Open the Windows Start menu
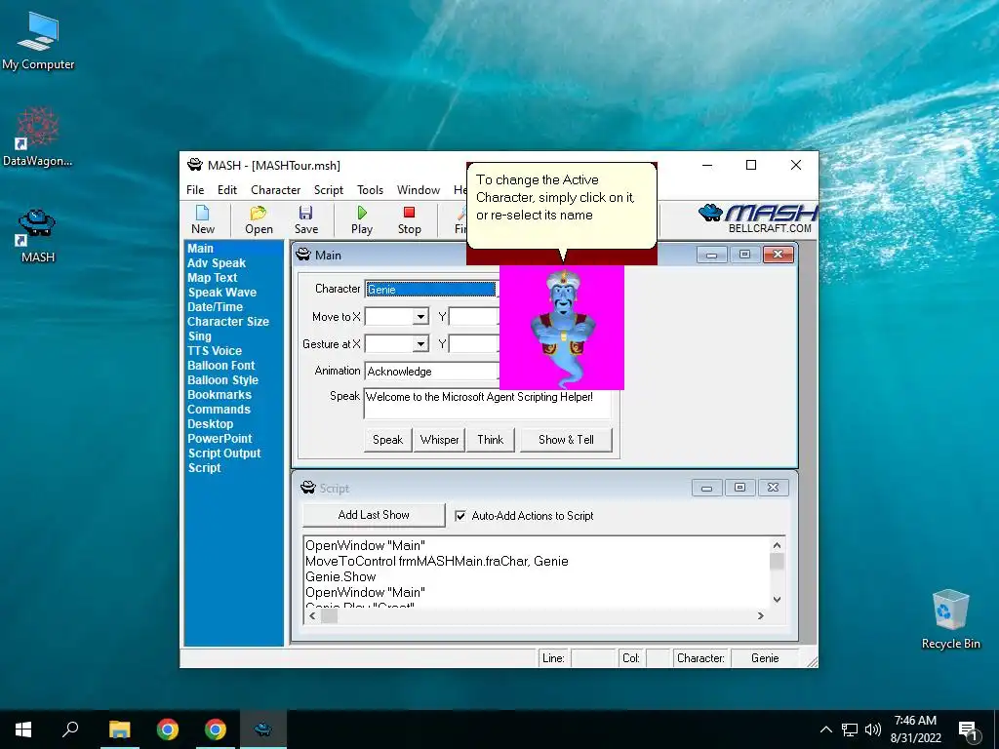The height and width of the screenshot is (749, 999). 23,729
